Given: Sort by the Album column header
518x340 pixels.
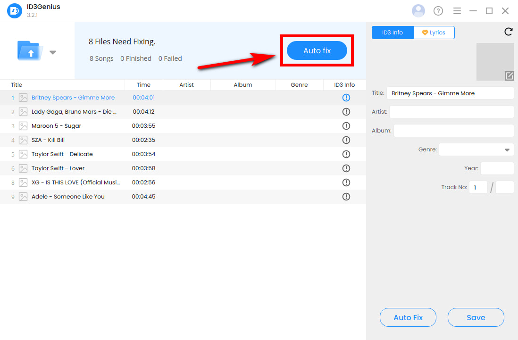Looking at the screenshot, I should pyautogui.click(x=243, y=85).
